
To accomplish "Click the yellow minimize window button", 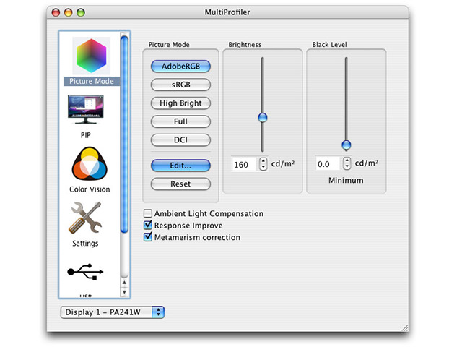I will coord(69,12).
